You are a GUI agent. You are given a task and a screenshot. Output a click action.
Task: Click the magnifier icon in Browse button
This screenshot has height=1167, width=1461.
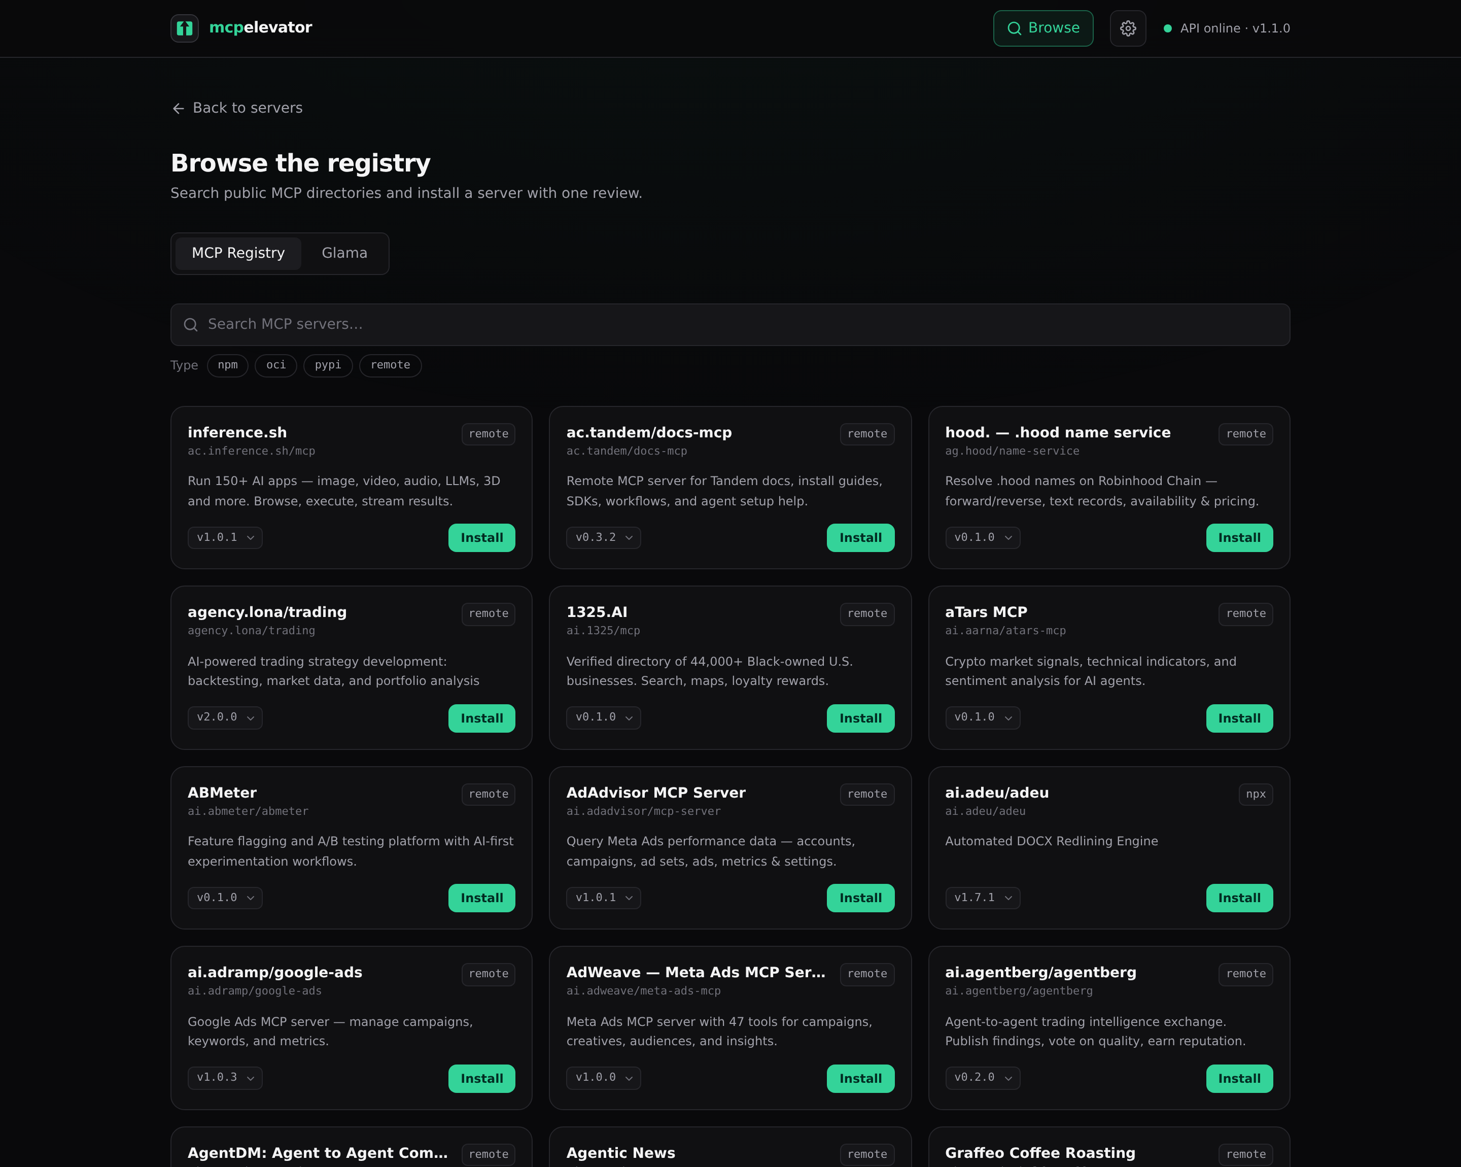click(1014, 28)
